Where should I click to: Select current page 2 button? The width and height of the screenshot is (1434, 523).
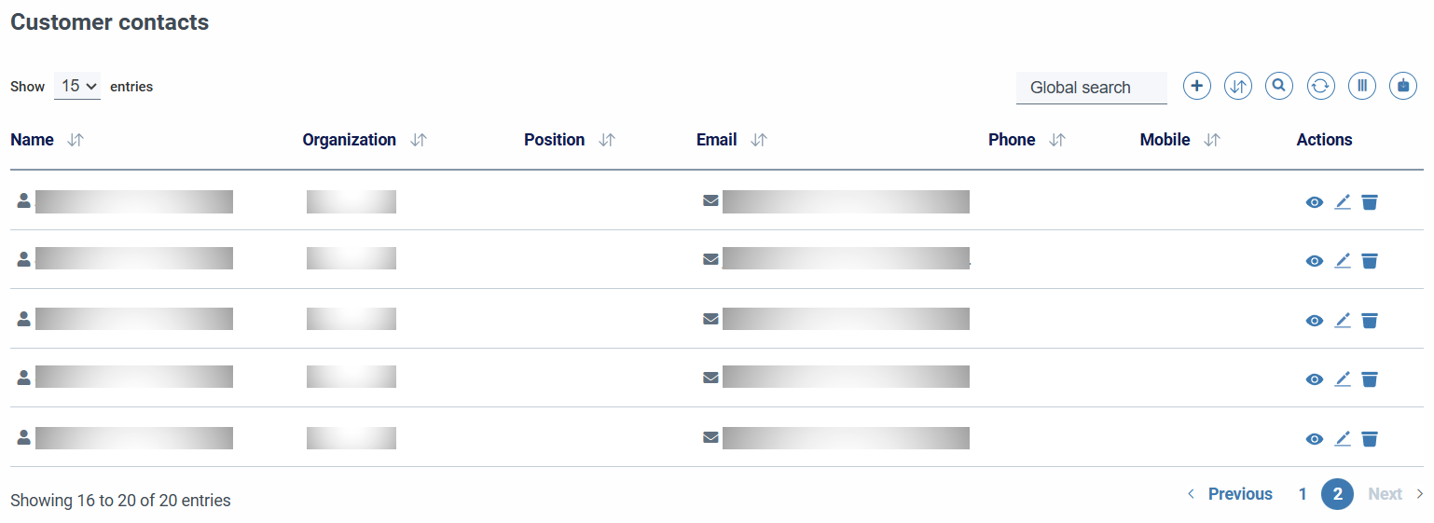point(1337,494)
